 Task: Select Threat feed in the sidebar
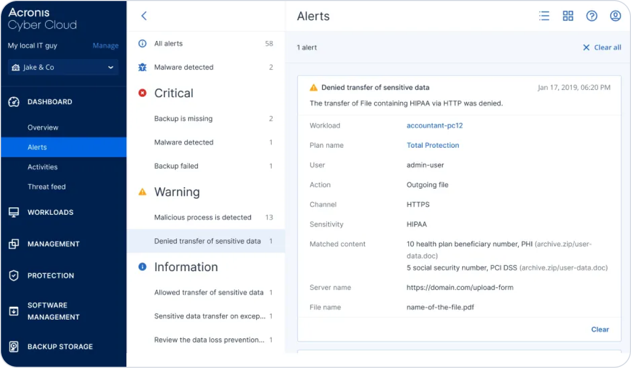click(x=46, y=187)
